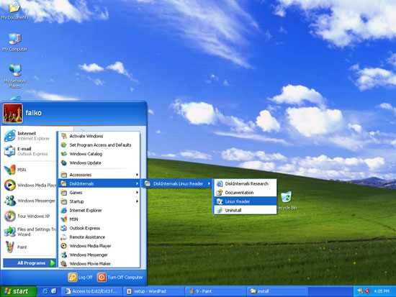The width and height of the screenshot is (396, 297).
Task: Click the Turn Off Computer power icon
Action: [102, 277]
